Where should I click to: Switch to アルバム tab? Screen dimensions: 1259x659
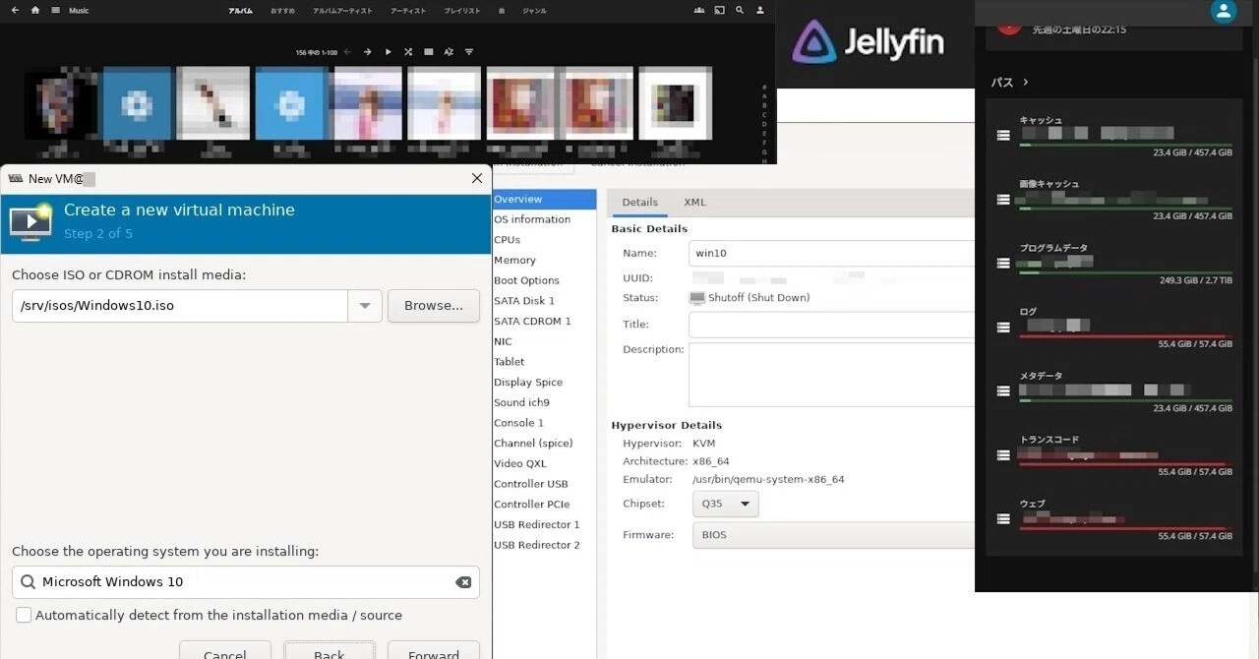(x=240, y=11)
